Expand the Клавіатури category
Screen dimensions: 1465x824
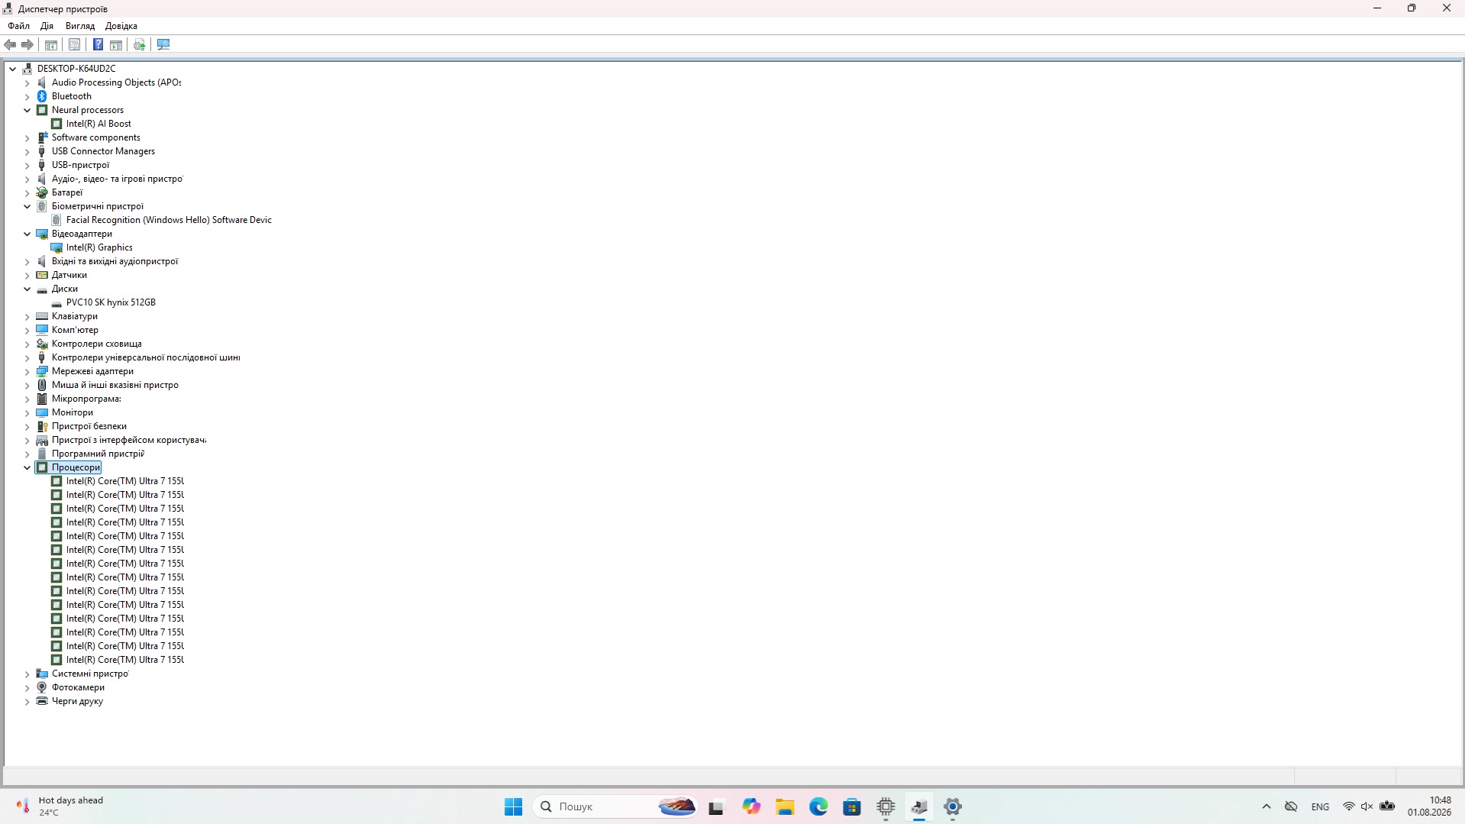pos(27,316)
